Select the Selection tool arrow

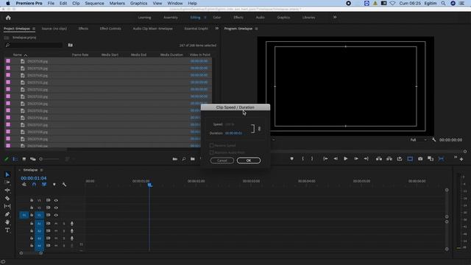(x=7, y=174)
